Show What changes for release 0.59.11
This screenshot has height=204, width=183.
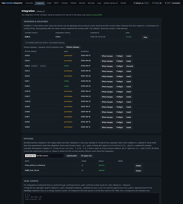(107, 97)
